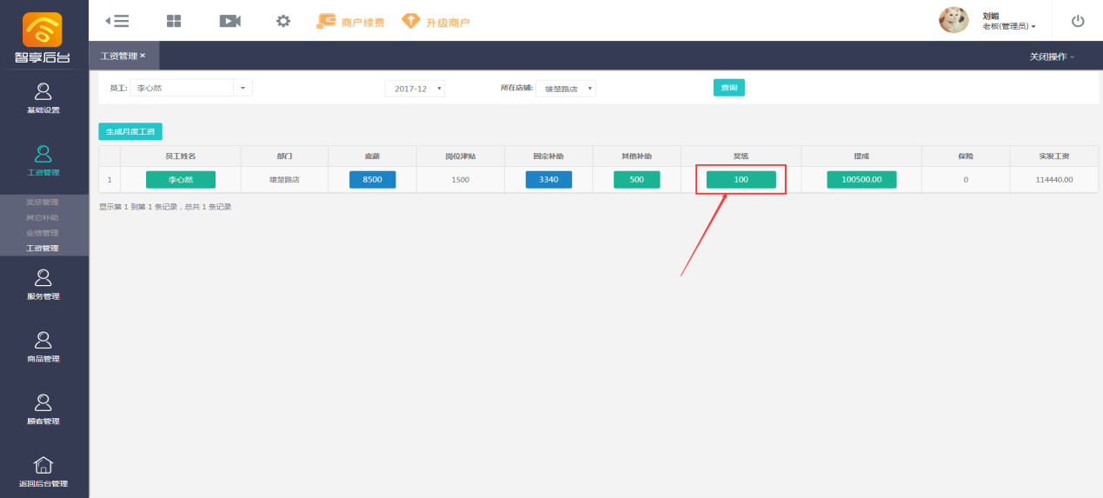This screenshot has height=498, width=1103.
Task: Open the grid dashboard icon in top bar
Action: coord(173,21)
